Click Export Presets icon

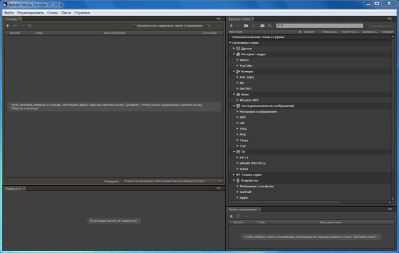pos(270,26)
